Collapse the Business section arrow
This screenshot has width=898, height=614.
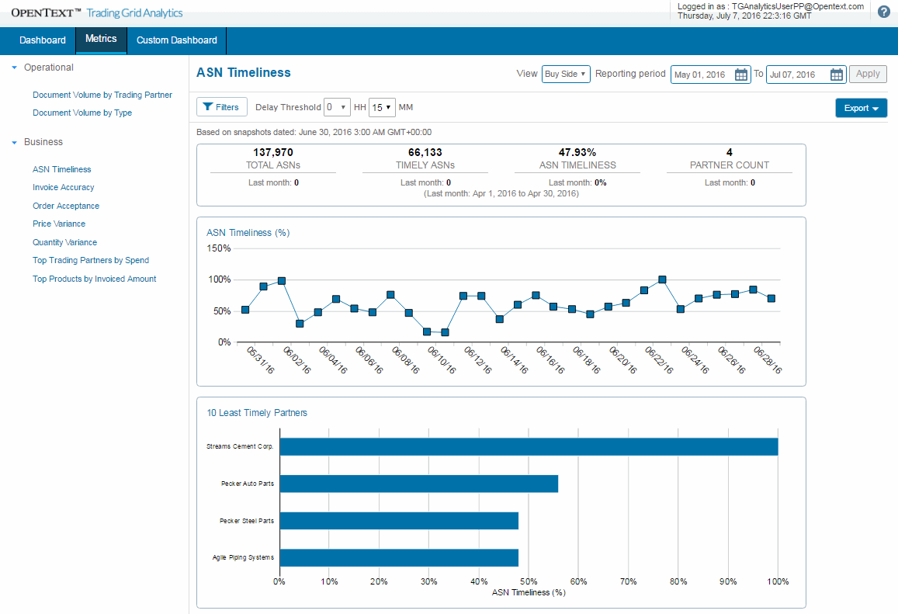pyautogui.click(x=14, y=142)
